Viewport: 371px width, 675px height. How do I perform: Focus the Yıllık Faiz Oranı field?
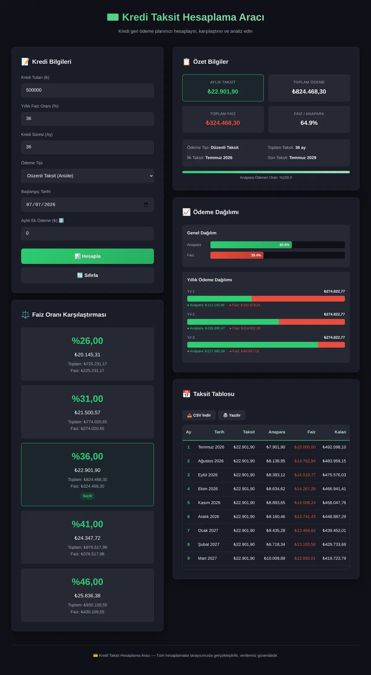tap(87, 119)
